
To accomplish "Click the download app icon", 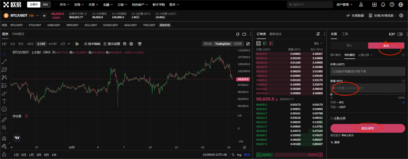I will [374, 5].
